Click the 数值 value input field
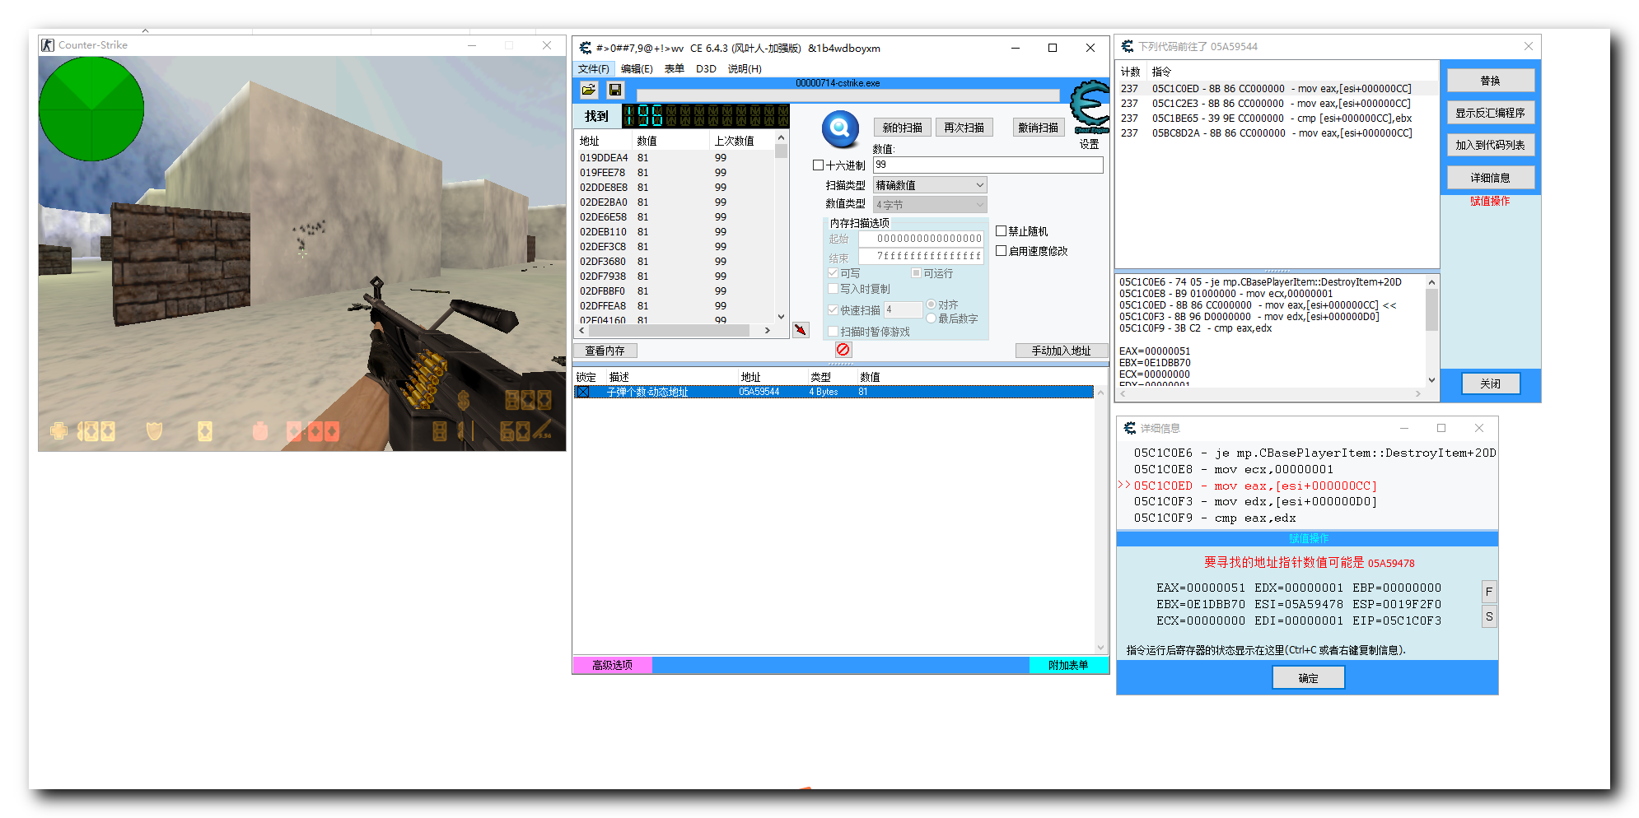 pos(988,165)
